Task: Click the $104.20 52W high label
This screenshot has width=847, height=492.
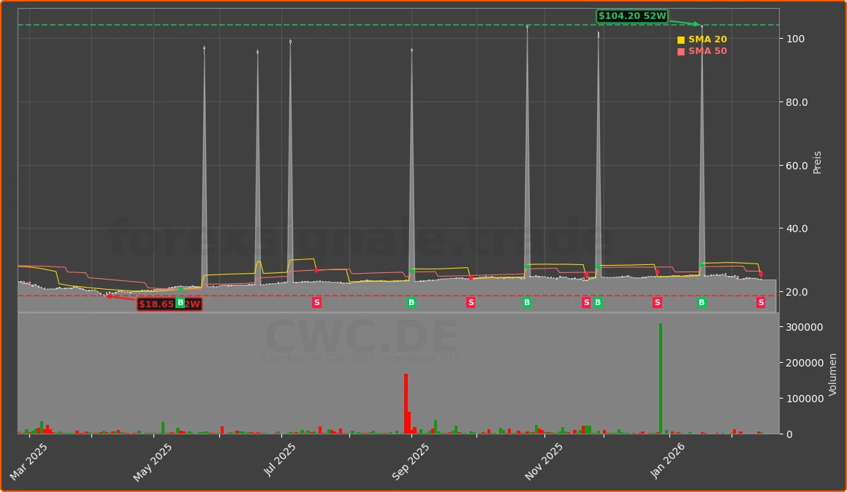Action: point(633,14)
